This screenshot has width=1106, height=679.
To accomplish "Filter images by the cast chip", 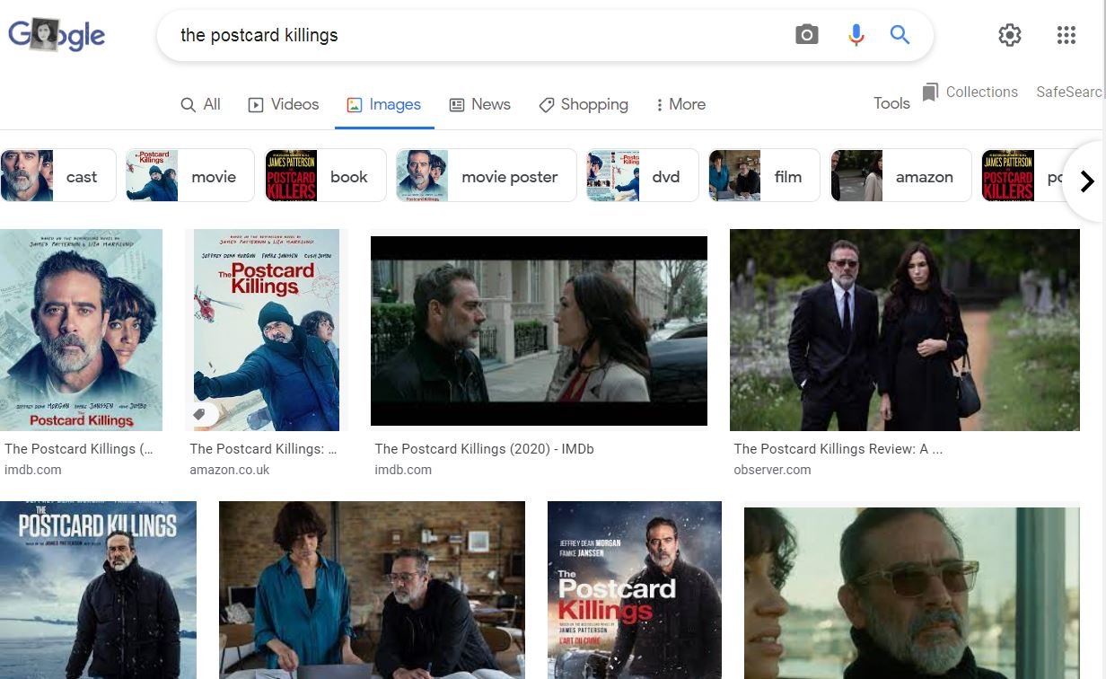I will coord(58,175).
